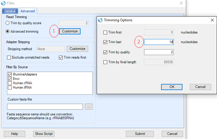Click the browse button for custom fasta file
The height and width of the screenshot is (139, 217).
[x=89, y=107]
